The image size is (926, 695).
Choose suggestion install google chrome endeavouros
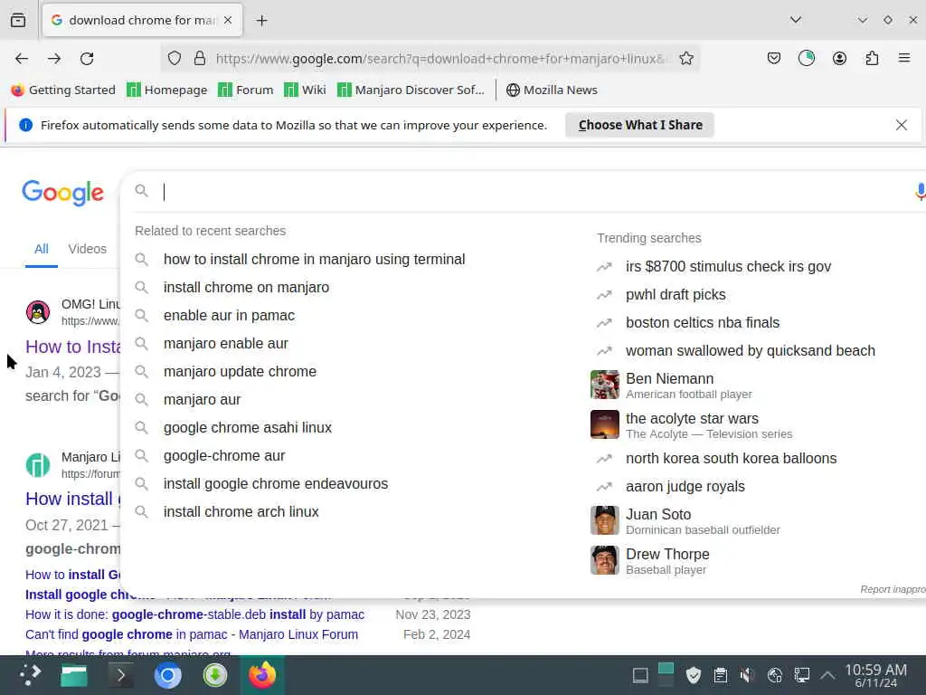pos(276,484)
